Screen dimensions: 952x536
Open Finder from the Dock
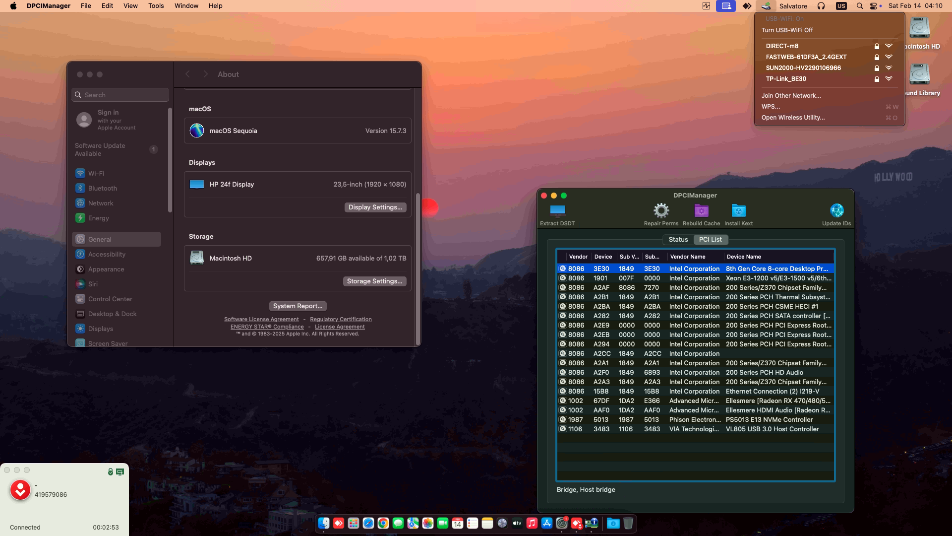point(324,523)
